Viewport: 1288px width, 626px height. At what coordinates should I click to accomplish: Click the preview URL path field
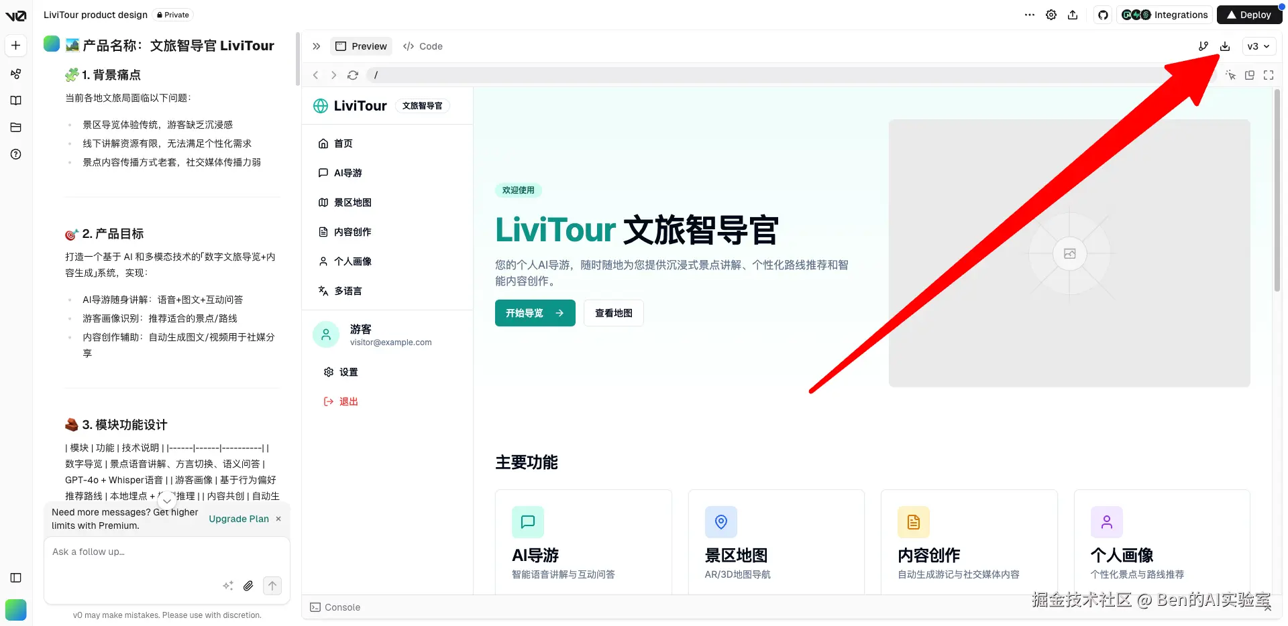792,75
